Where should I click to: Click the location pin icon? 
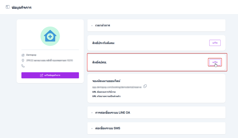(23, 61)
